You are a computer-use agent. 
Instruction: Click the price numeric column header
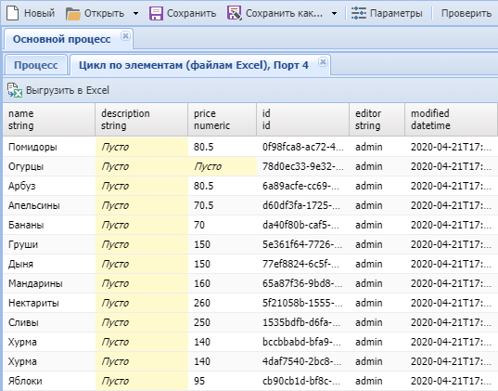click(222, 120)
